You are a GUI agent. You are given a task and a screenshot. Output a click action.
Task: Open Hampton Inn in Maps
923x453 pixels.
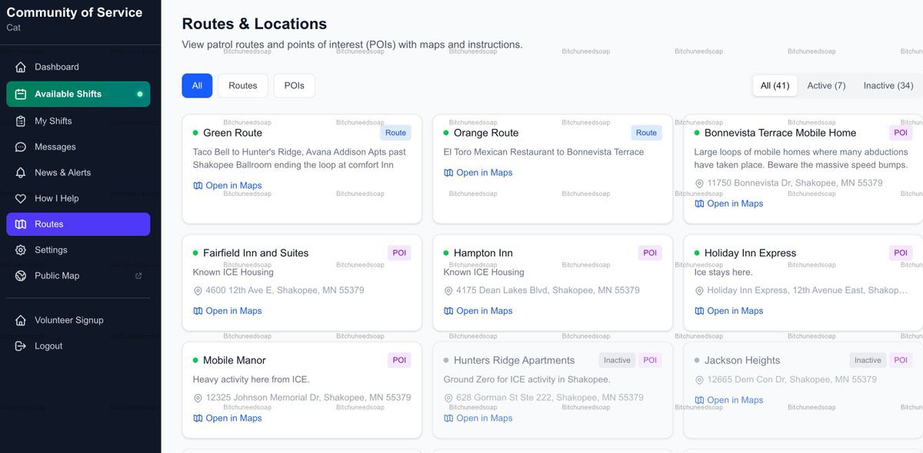(x=478, y=311)
